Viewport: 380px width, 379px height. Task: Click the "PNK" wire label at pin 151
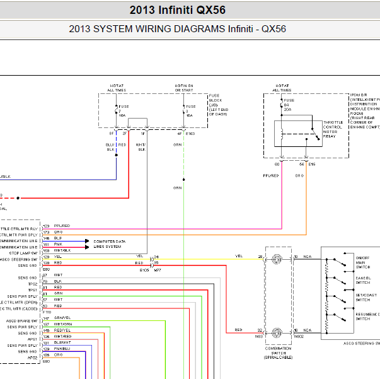click(58, 244)
